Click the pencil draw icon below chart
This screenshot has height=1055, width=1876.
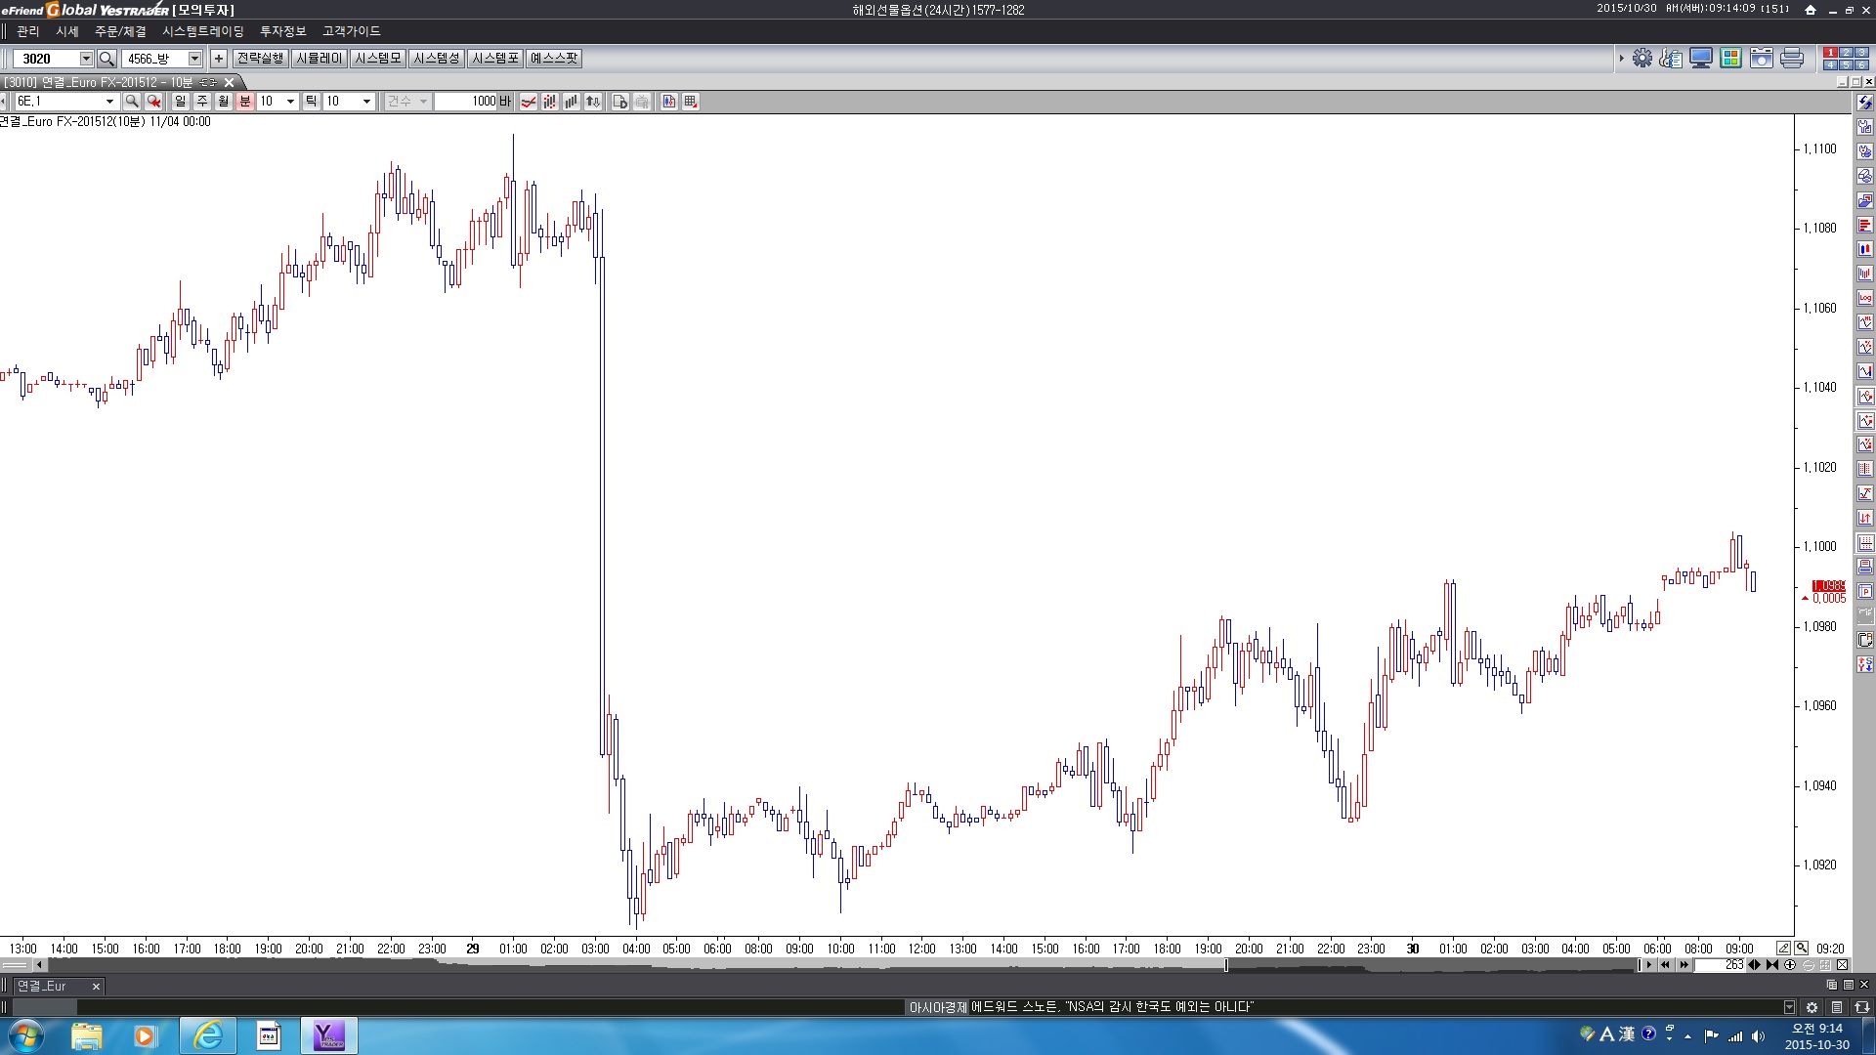(1784, 949)
